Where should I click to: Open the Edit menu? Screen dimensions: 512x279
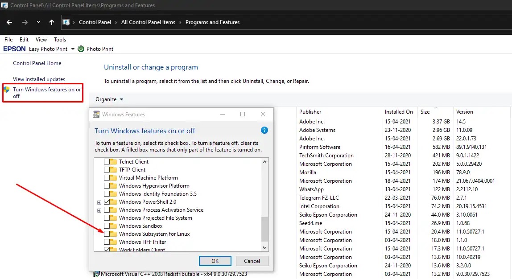click(x=24, y=40)
